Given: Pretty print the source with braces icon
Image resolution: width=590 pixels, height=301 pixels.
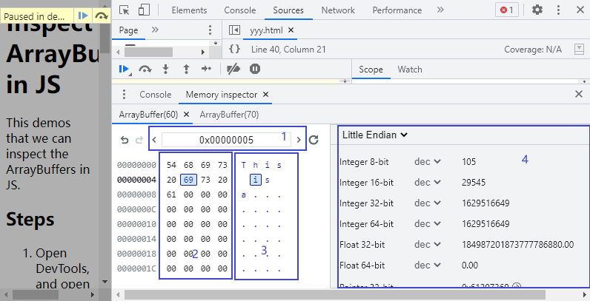Looking at the screenshot, I should point(234,49).
